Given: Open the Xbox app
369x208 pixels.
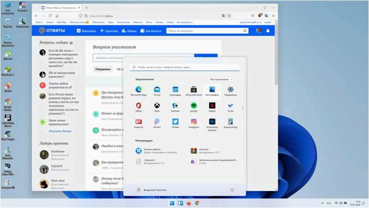Looking at the screenshot, I should (x=157, y=107).
